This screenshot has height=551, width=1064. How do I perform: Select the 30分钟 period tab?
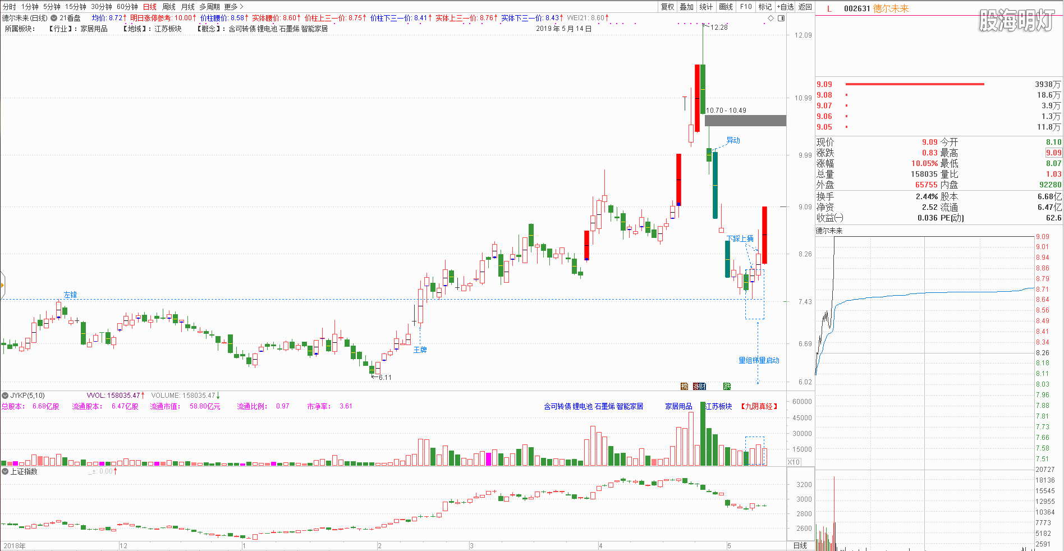pos(102,7)
